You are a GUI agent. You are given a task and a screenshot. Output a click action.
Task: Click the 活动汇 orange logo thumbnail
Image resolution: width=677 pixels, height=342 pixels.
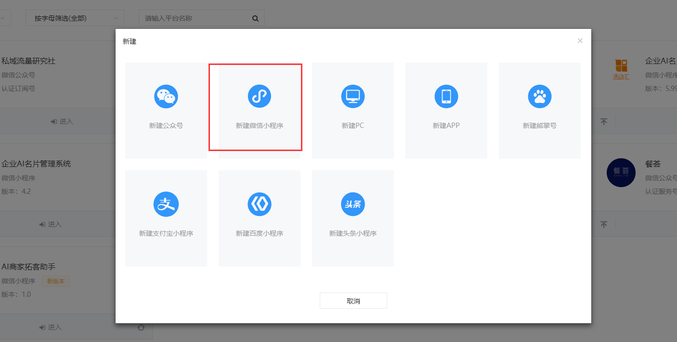click(x=621, y=70)
